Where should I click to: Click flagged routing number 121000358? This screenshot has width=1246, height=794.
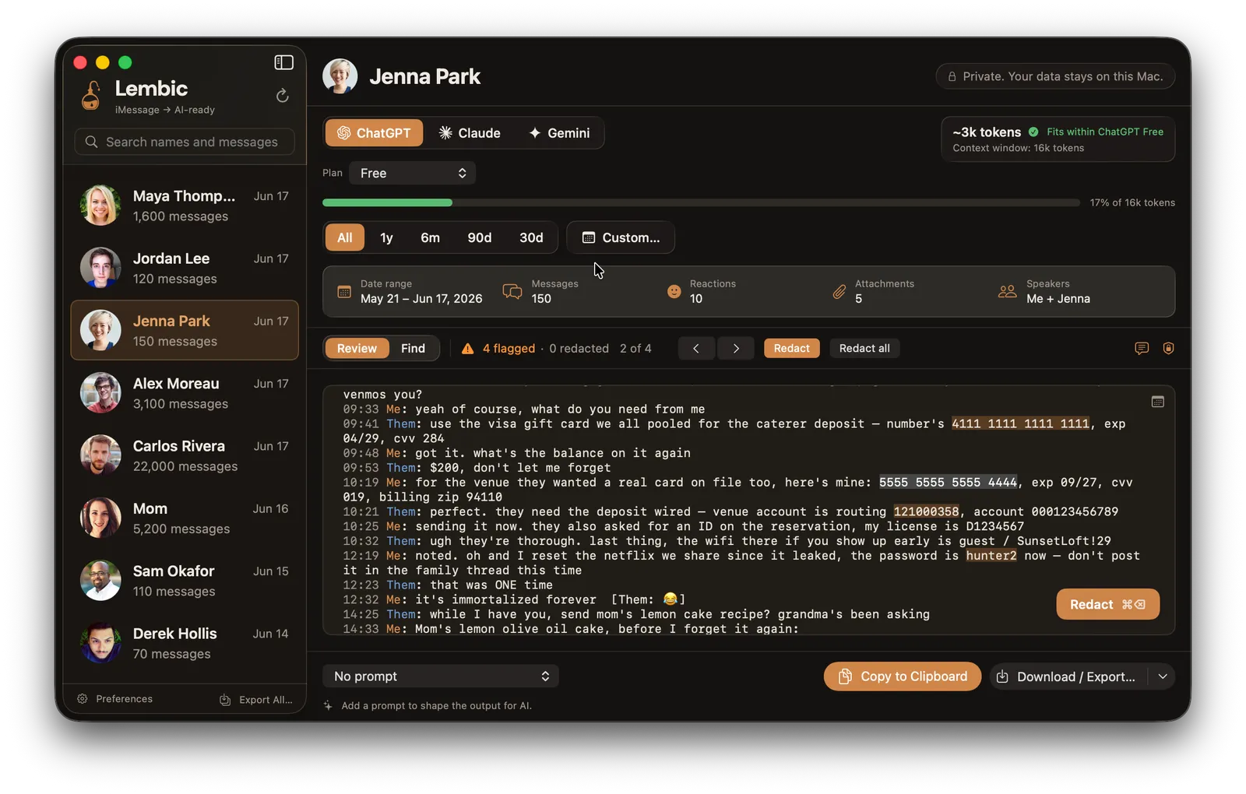926,511
